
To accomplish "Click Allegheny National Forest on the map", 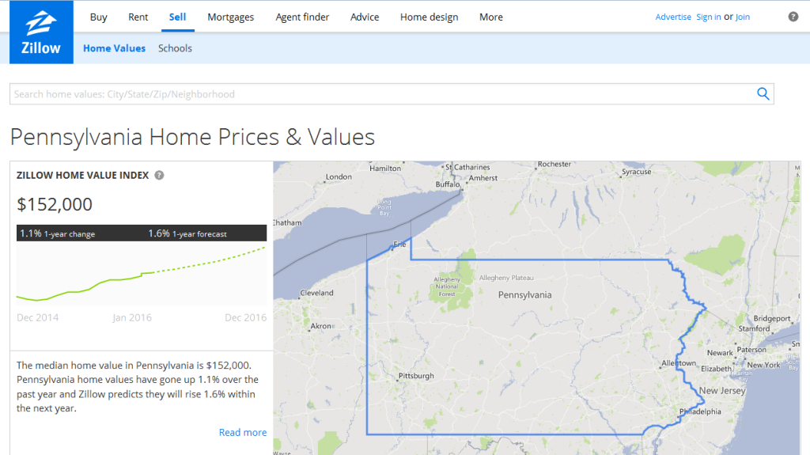I will click(x=447, y=286).
